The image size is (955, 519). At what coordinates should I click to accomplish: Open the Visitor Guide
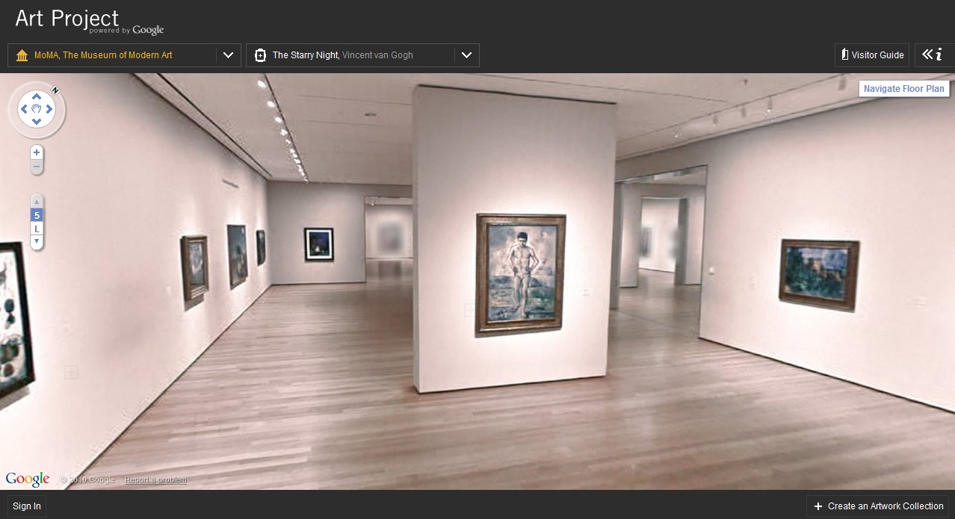[871, 55]
